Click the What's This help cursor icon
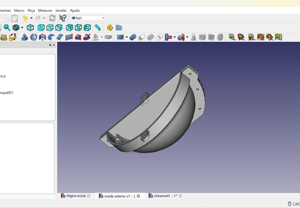Viewport: 300px width, 208px height. coord(63,18)
